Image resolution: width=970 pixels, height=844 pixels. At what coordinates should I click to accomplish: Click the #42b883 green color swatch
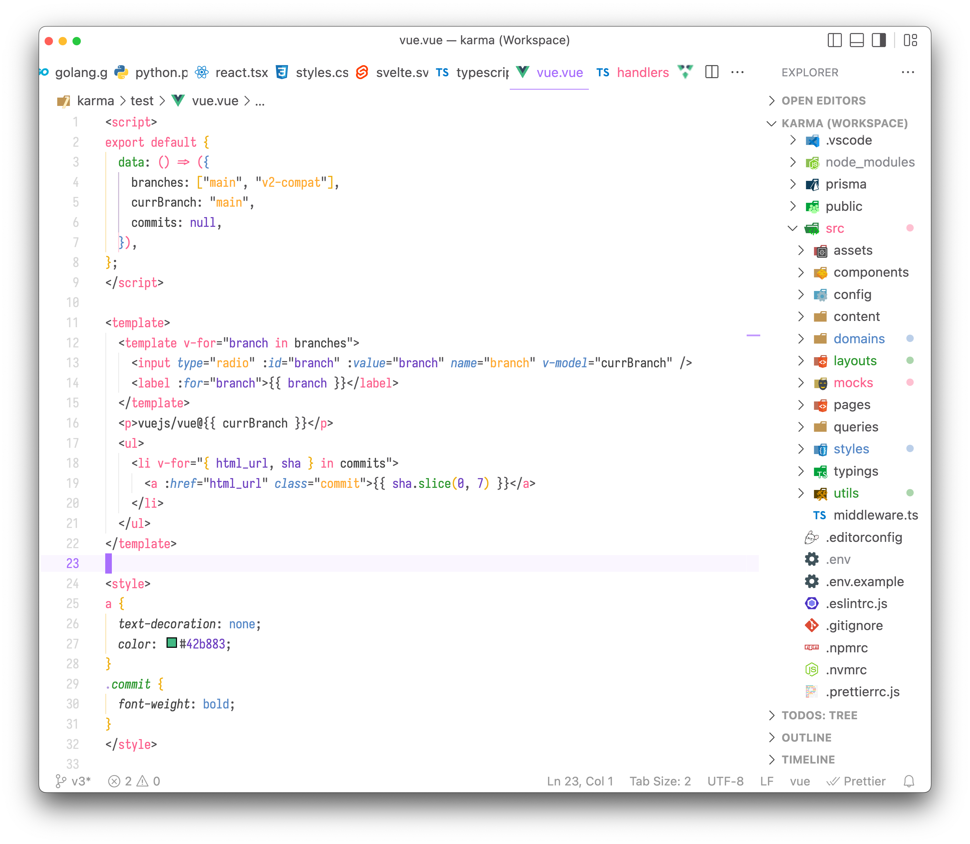click(171, 643)
